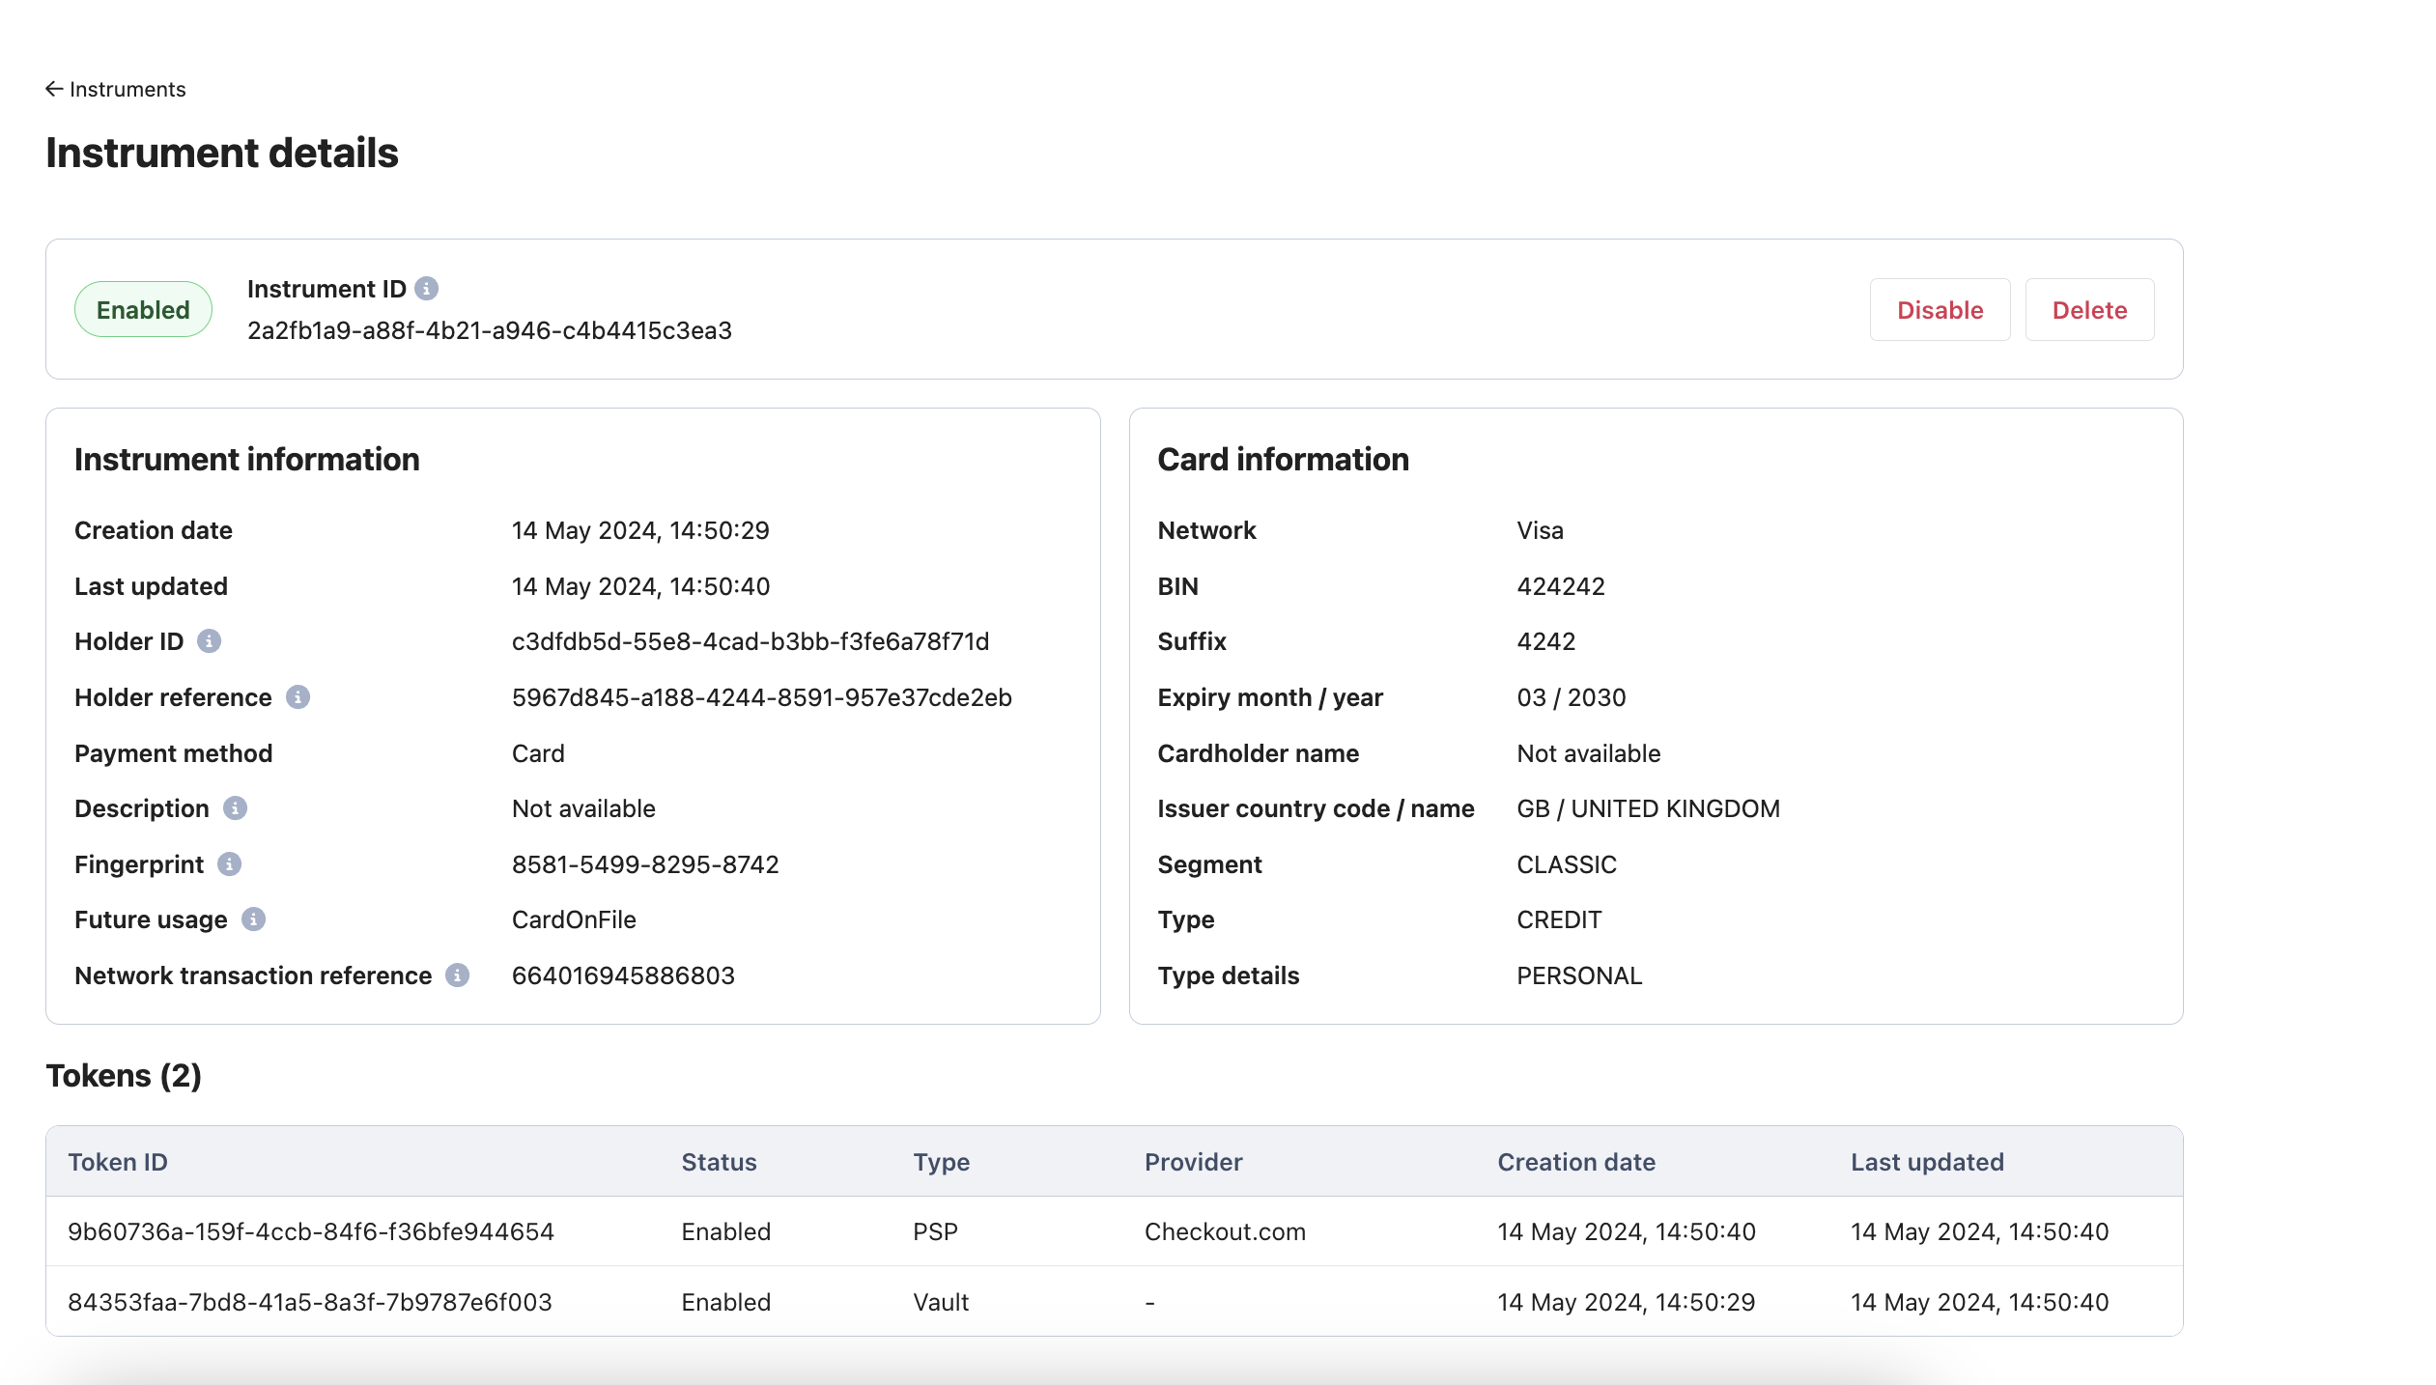Viewport: 2436px width, 1385px height.
Task: Click the Network transaction reference info icon
Action: click(x=457, y=975)
